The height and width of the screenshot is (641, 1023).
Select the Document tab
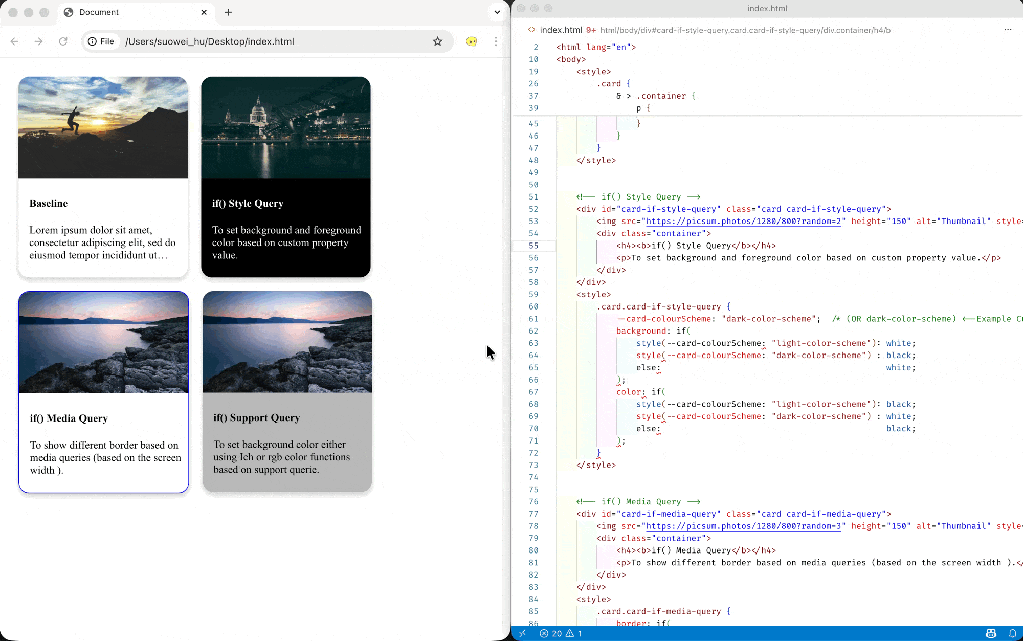pyautogui.click(x=99, y=12)
